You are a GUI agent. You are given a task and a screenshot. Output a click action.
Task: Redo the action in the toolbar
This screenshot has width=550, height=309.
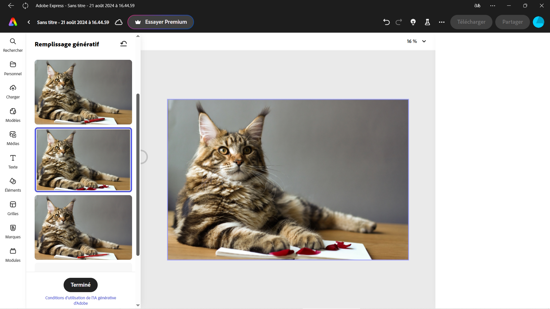[399, 22]
